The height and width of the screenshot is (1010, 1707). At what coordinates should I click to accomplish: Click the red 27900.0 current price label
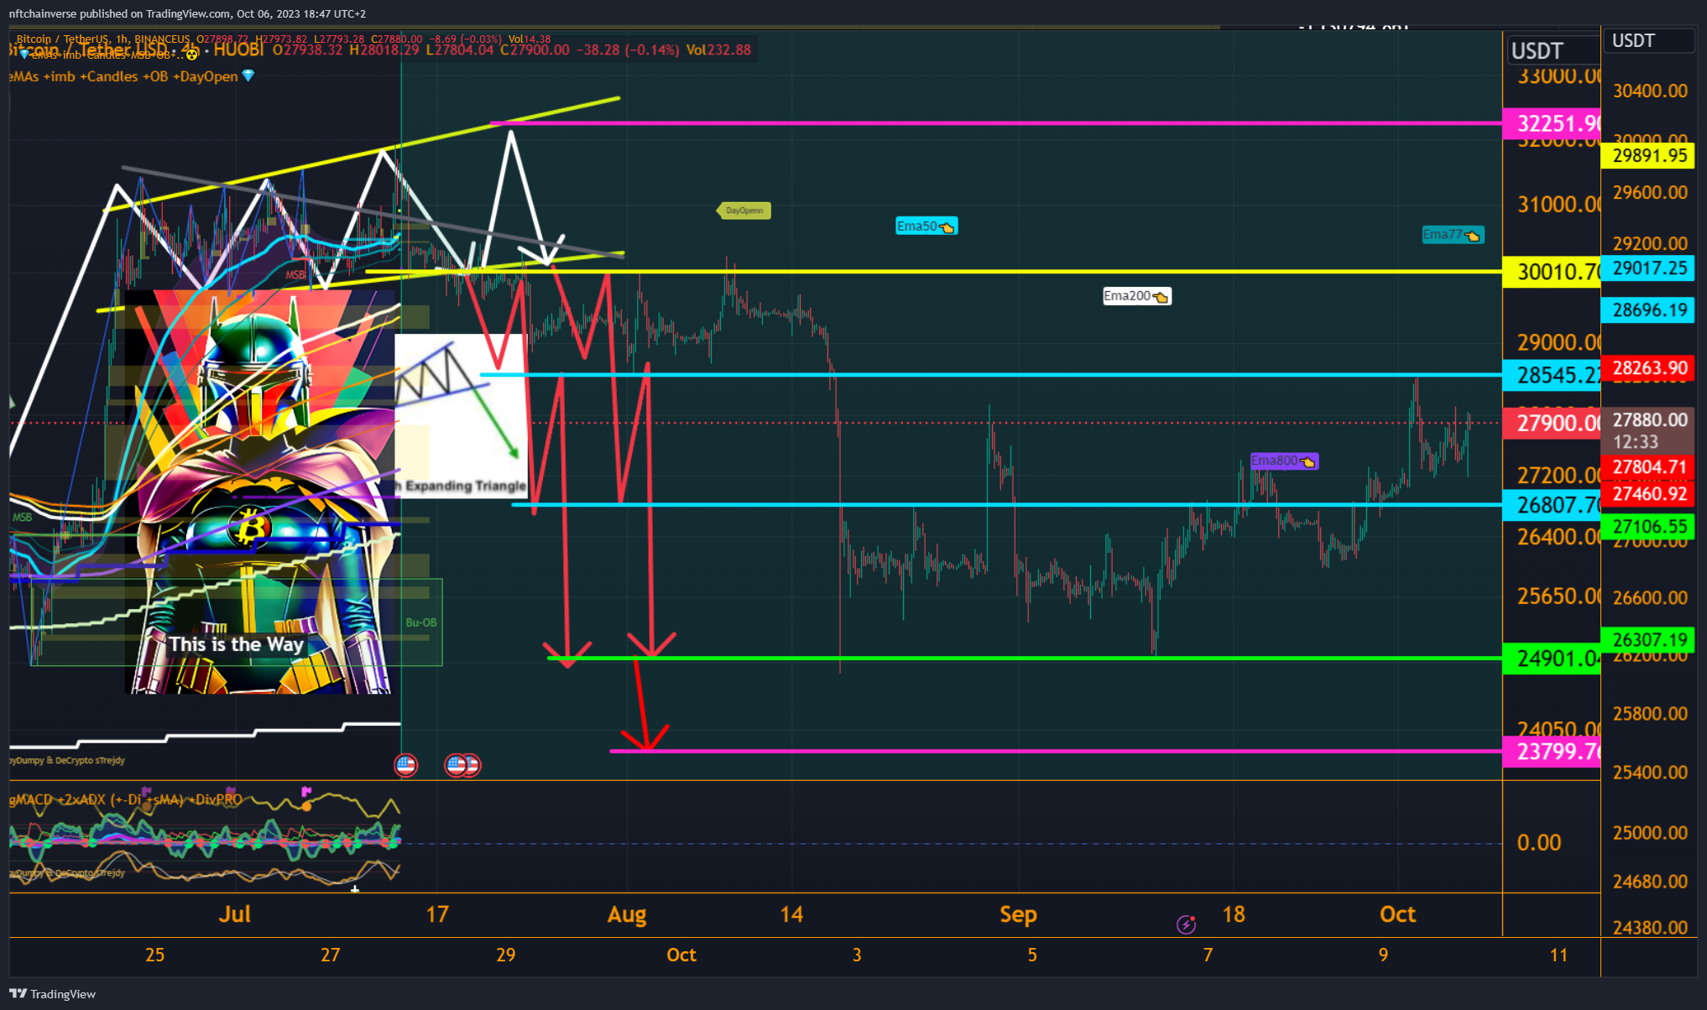(1552, 423)
